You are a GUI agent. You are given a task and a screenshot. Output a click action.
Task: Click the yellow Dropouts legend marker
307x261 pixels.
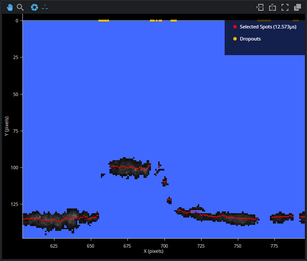[x=235, y=39]
